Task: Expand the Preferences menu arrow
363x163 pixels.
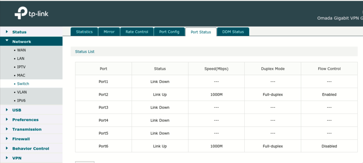Action: click(7, 119)
